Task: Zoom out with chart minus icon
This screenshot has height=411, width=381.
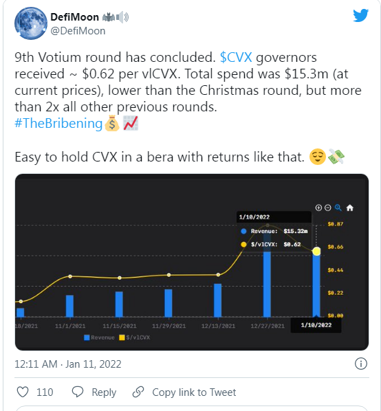Action: pos(328,208)
